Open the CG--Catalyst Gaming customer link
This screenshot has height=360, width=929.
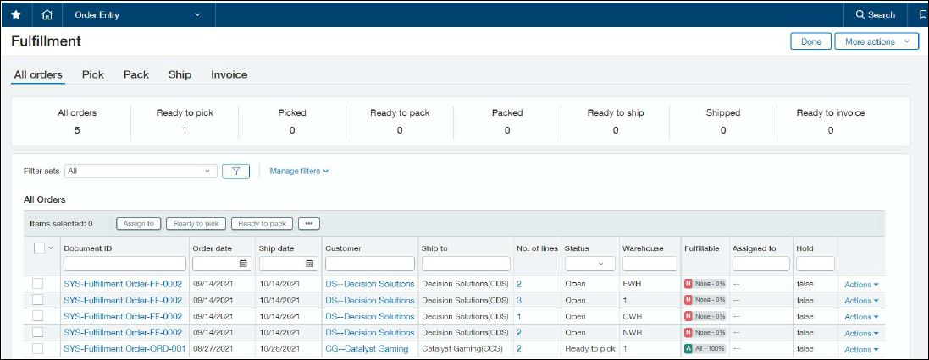coord(367,348)
